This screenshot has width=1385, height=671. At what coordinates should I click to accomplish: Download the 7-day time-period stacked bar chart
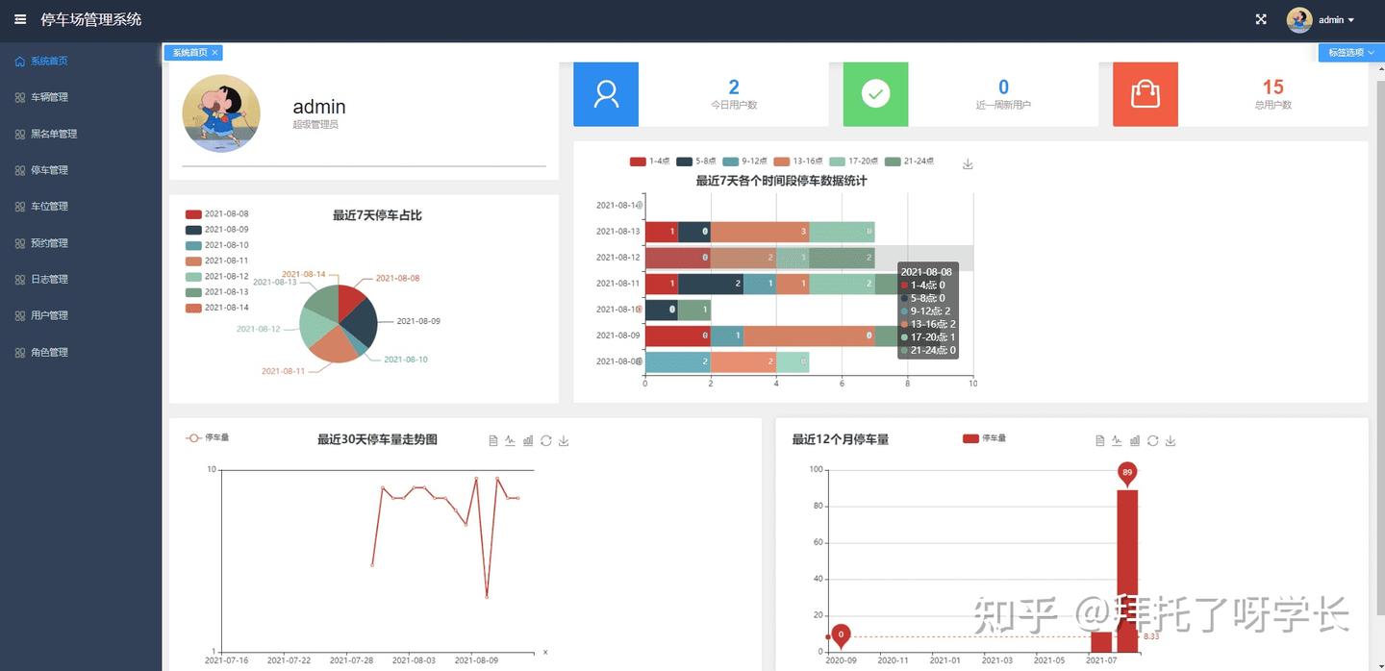click(968, 164)
